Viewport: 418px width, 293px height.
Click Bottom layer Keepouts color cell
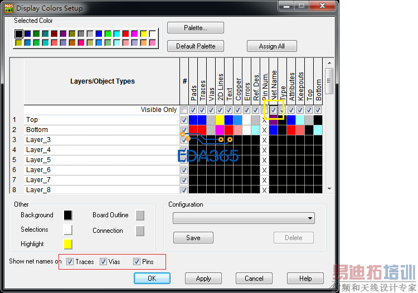(300, 130)
